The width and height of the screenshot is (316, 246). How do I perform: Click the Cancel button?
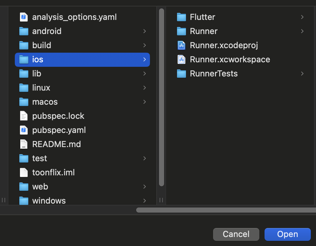(236, 234)
